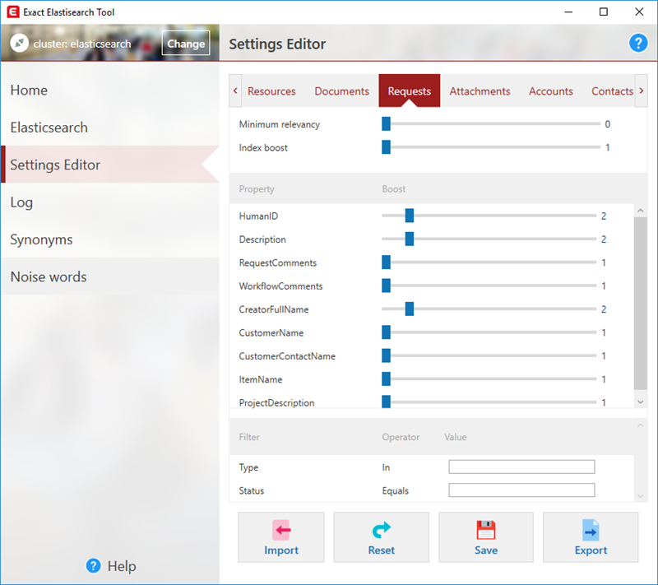Click the sidebar Help question mark icon
658x585 pixels.
click(x=93, y=566)
